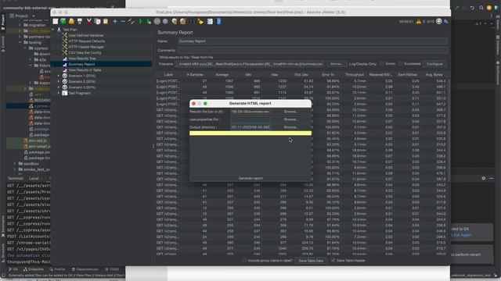Click the Save test plan icon
The height and width of the screenshot is (281, 501).
(80, 21)
